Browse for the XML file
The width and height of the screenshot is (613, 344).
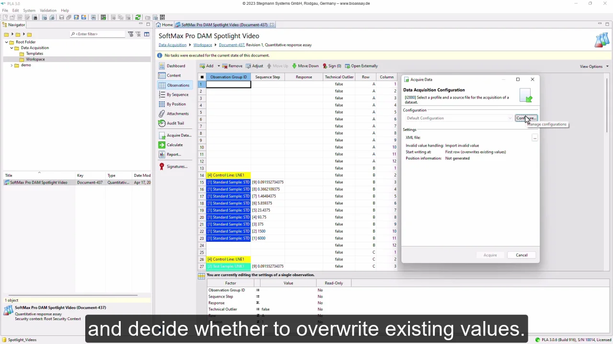coord(534,138)
